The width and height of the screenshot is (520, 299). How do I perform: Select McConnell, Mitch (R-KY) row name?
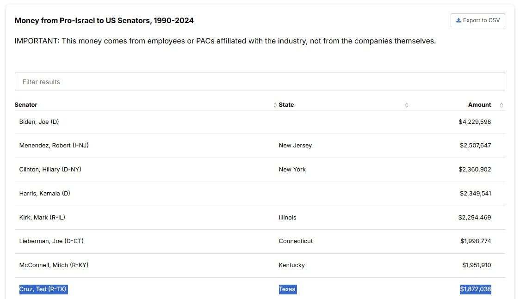[54, 265]
